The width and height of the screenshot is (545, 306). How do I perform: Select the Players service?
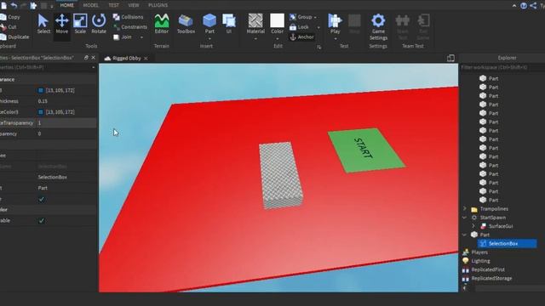[x=479, y=252]
